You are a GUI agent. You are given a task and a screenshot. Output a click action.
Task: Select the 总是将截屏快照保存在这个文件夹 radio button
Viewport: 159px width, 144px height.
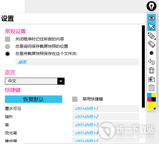pos(8,54)
